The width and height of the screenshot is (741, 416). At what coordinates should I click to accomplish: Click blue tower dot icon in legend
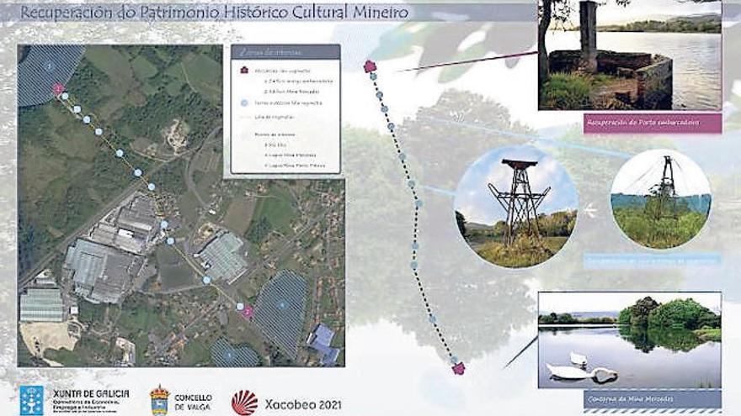(x=244, y=102)
